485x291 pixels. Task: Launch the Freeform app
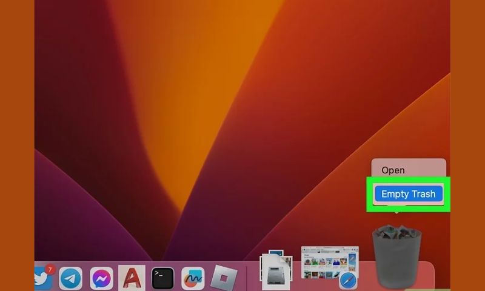click(193, 278)
